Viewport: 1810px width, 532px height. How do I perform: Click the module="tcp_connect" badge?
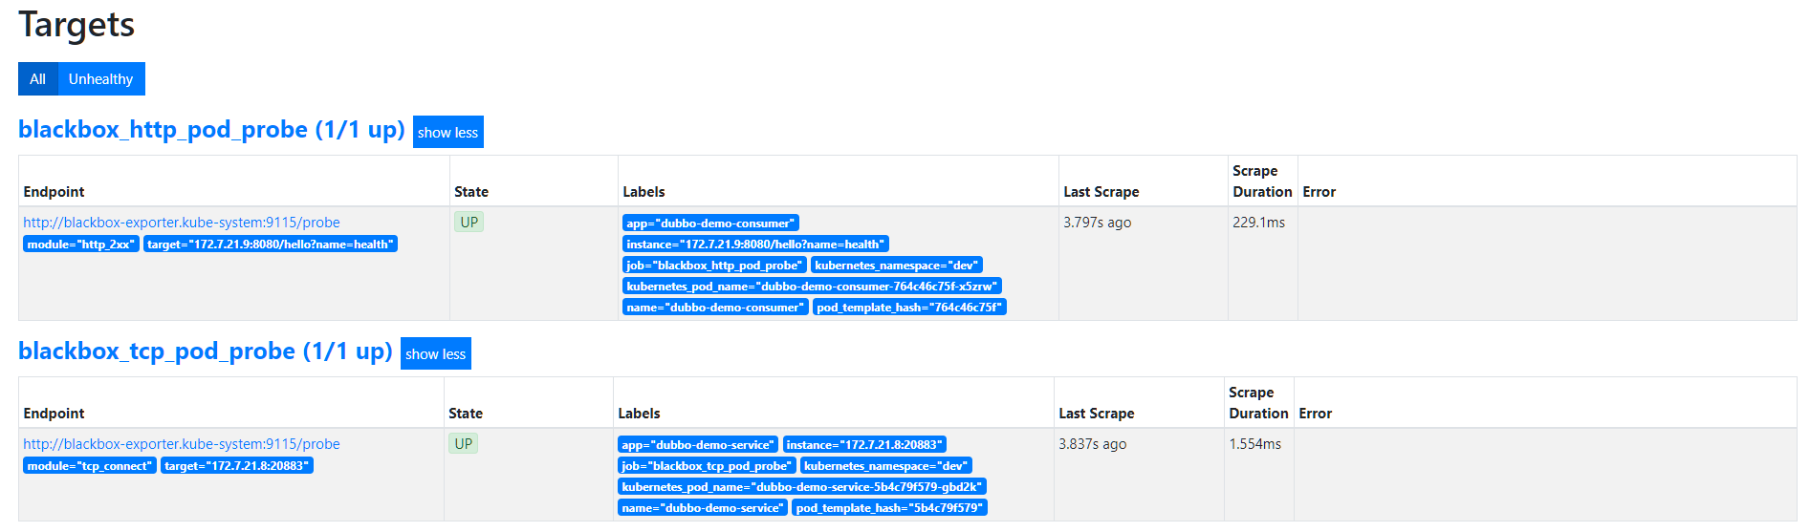coord(89,466)
